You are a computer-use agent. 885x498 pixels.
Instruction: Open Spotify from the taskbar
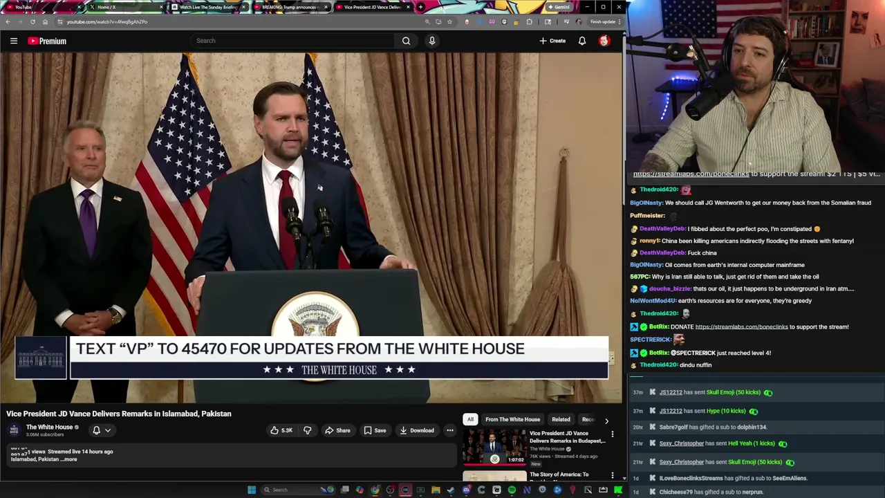(512, 490)
